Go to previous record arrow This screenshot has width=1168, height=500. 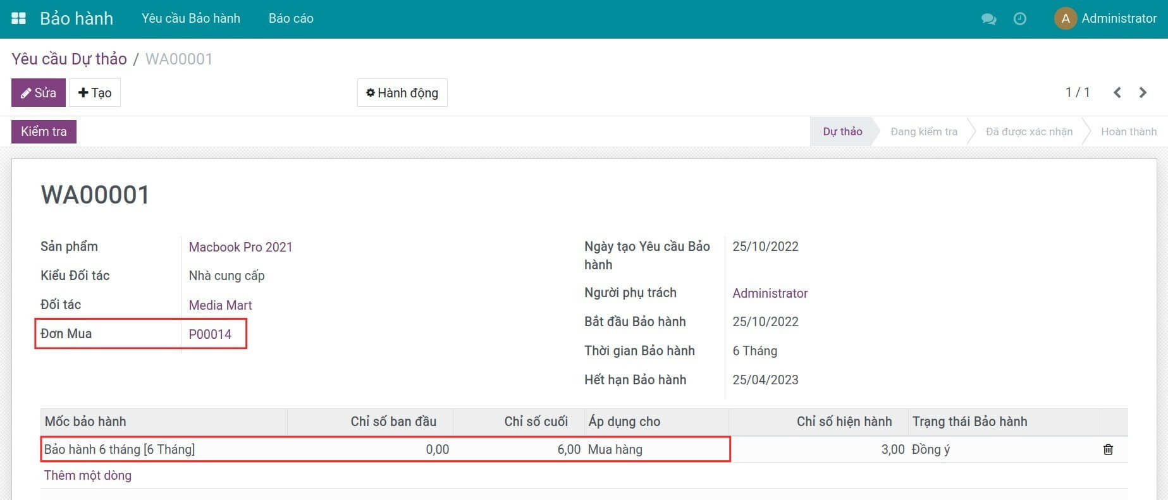tap(1117, 93)
